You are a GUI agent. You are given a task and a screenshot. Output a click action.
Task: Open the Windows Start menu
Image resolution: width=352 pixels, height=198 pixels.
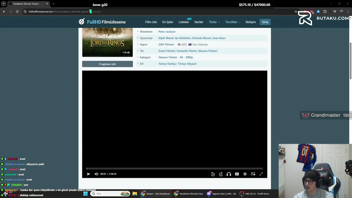[86, 194]
